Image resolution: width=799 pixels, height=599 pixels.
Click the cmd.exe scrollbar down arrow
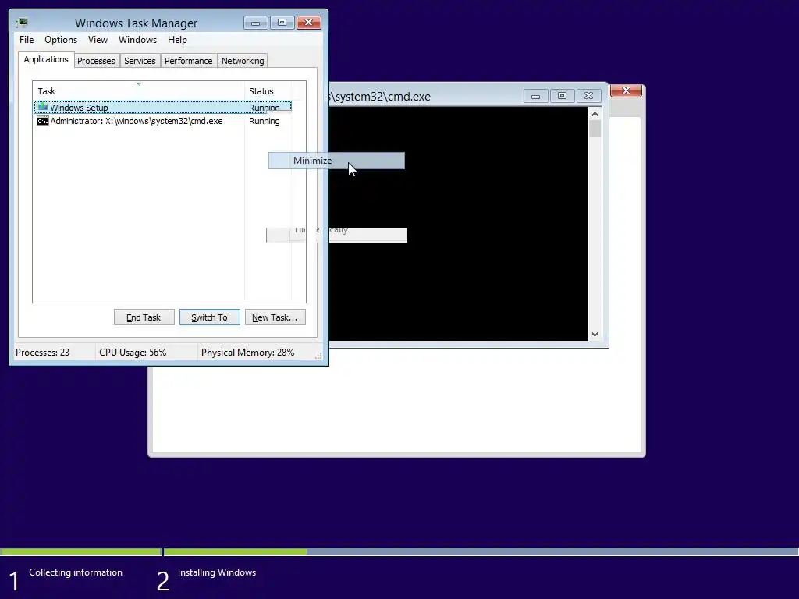pyautogui.click(x=595, y=335)
